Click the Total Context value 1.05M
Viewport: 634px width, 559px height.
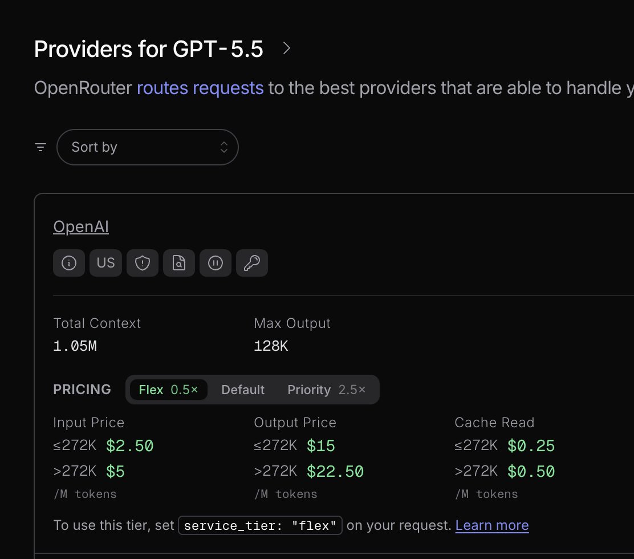point(75,346)
